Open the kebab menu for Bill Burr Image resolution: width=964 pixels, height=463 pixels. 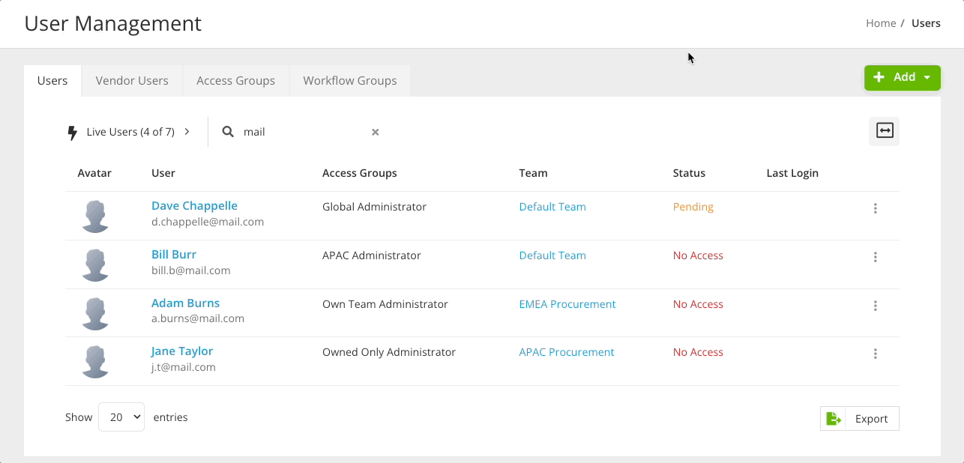[875, 257]
